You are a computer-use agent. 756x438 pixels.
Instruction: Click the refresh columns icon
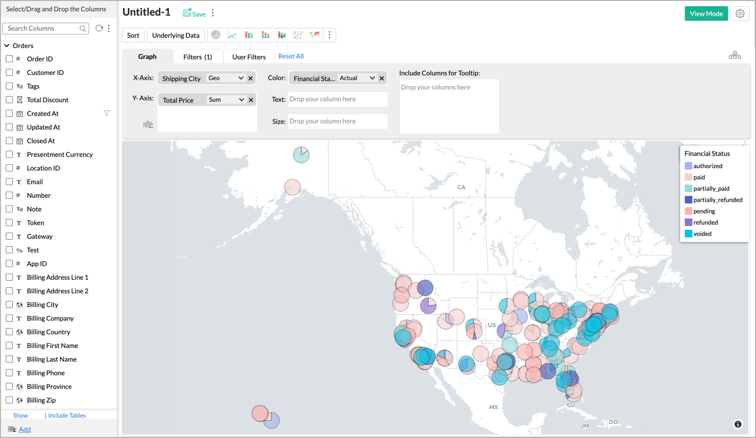click(x=99, y=28)
